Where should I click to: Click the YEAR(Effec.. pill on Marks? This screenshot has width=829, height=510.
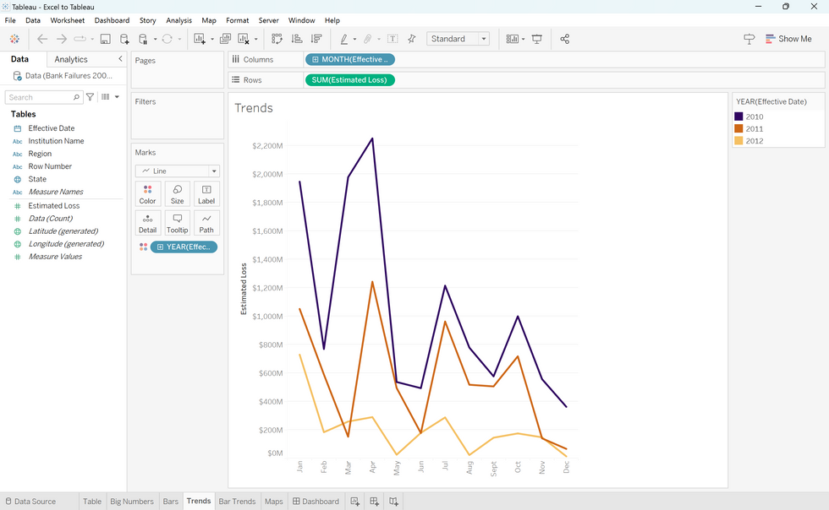click(x=184, y=247)
